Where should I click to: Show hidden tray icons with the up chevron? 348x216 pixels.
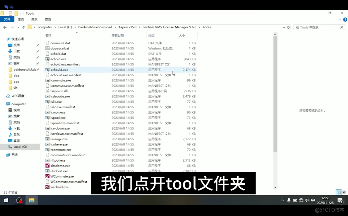(x=283, y=201)
